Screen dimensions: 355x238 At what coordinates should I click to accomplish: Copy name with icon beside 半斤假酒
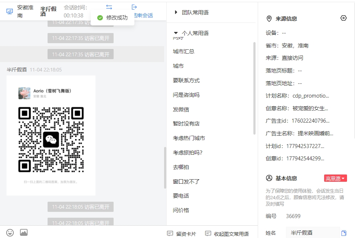click(344, 233)
